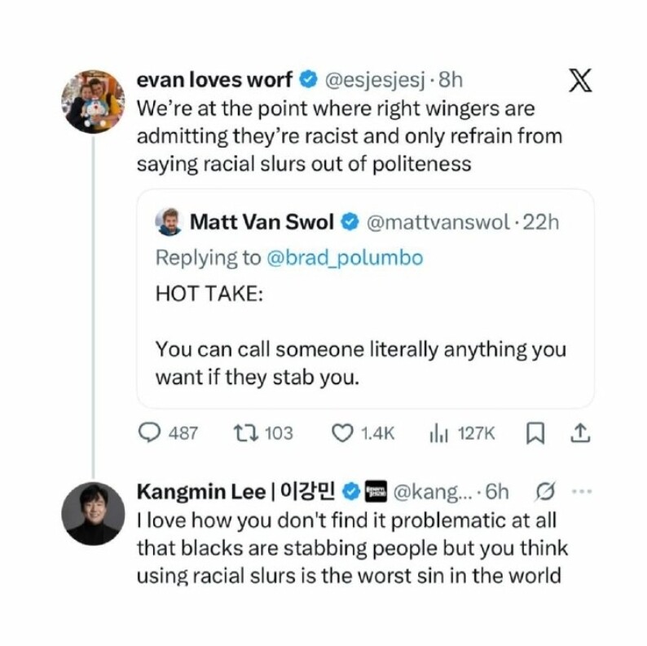Open view analytics showing 127K views
Viewport: 647px width, 646px height.
point(438,432)
